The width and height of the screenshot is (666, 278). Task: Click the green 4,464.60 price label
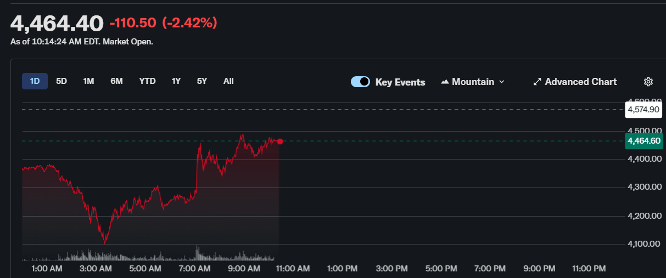[x=643, y=141]
